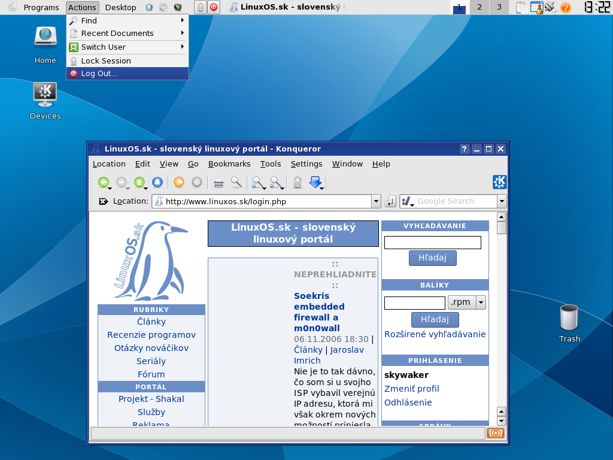This screenshot has height=460, width=613.
Task: Follow the Zmeniť profil link
Action: tap(412, 389)
